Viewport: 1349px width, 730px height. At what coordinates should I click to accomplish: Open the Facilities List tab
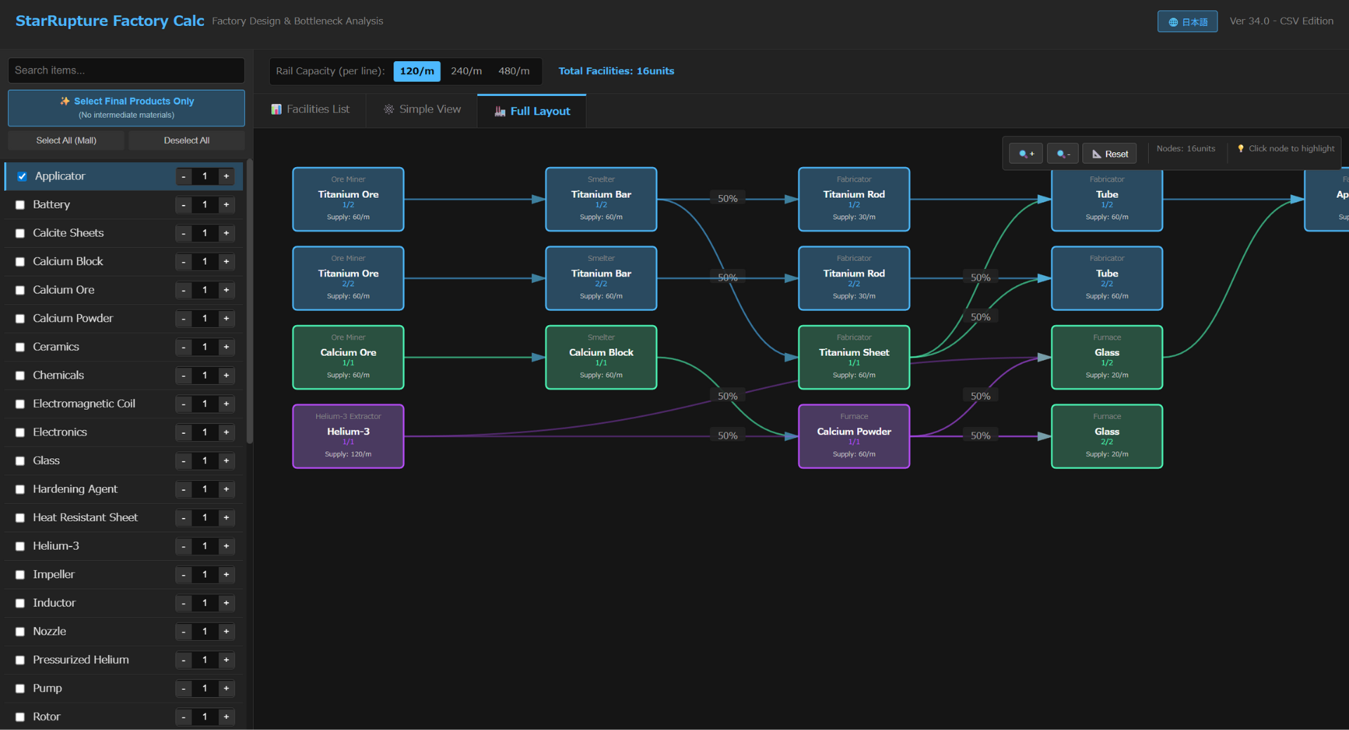tap(310, 109)
